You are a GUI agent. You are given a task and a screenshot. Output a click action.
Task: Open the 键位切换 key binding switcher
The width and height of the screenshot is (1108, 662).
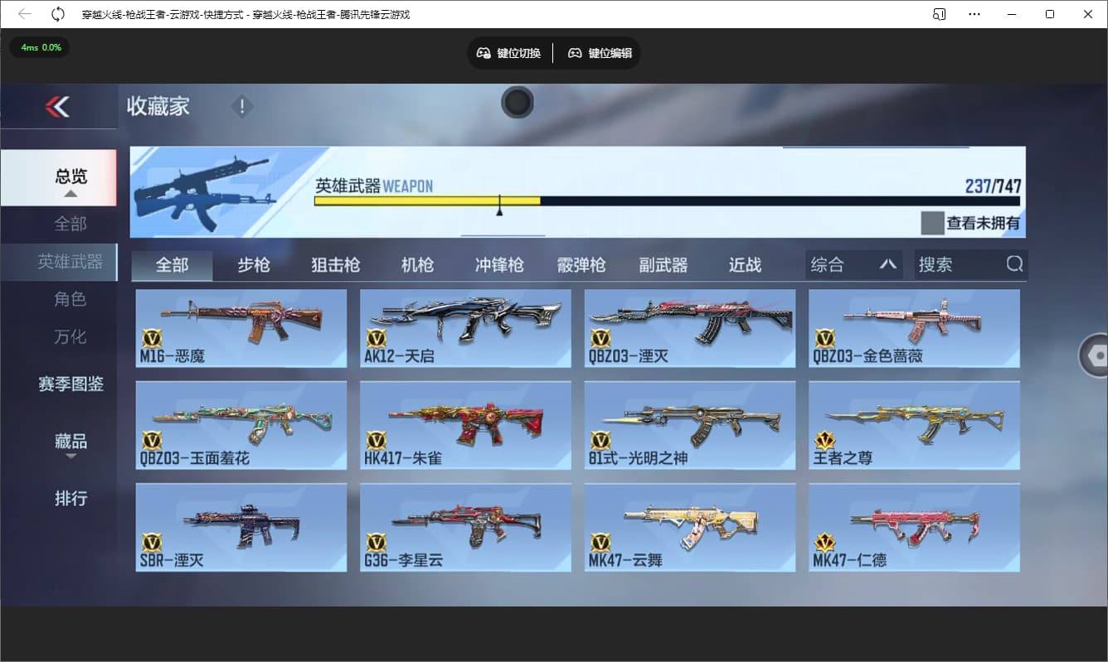click(x=508, y=52)
